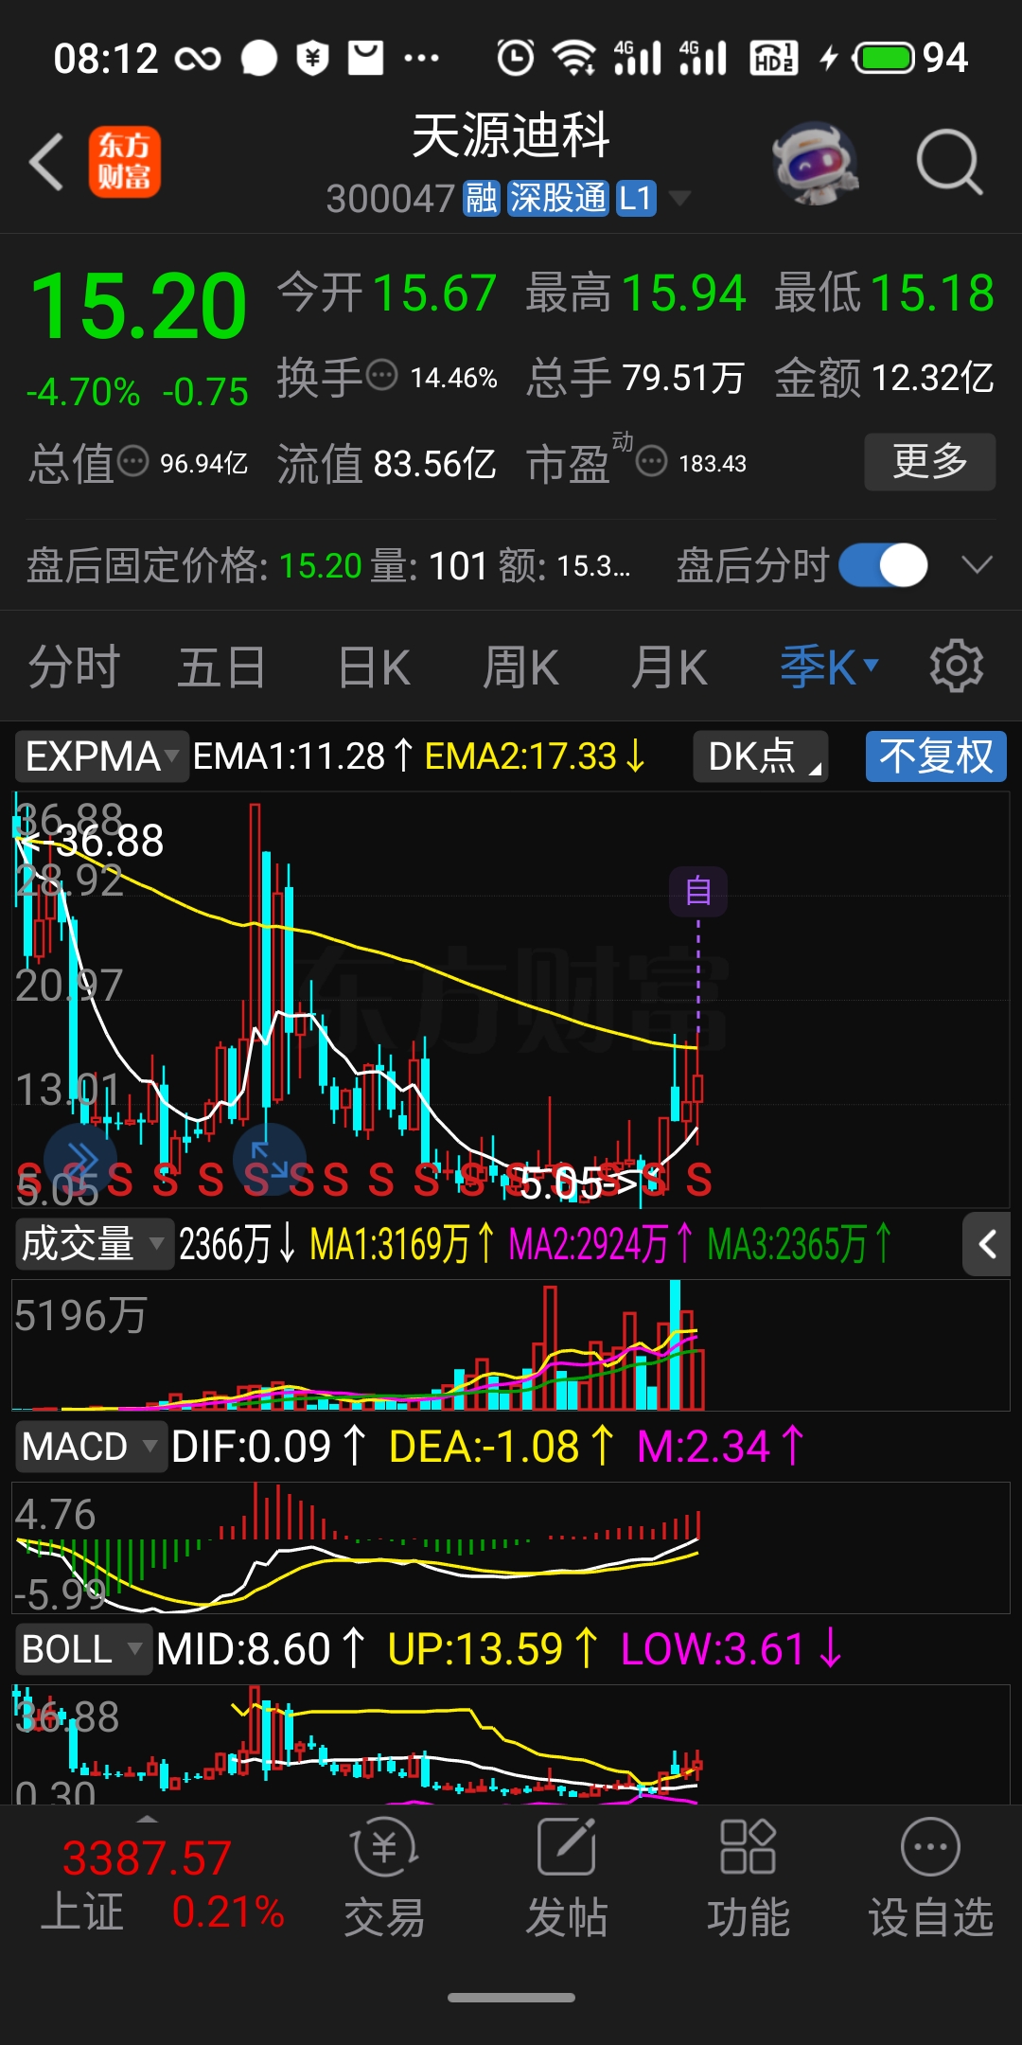This screenshot has height=2045, width=1022.
Task: Open chart settings gear
Action: pyautogui.click(x=957, y=667)
